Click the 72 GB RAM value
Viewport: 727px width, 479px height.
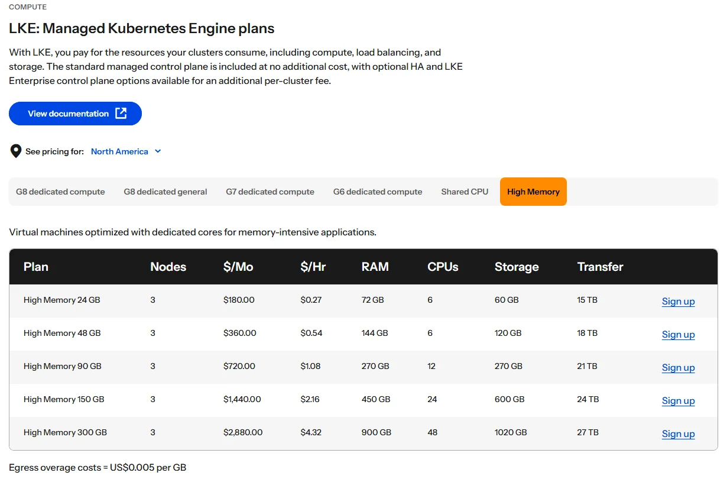(373, 300)
